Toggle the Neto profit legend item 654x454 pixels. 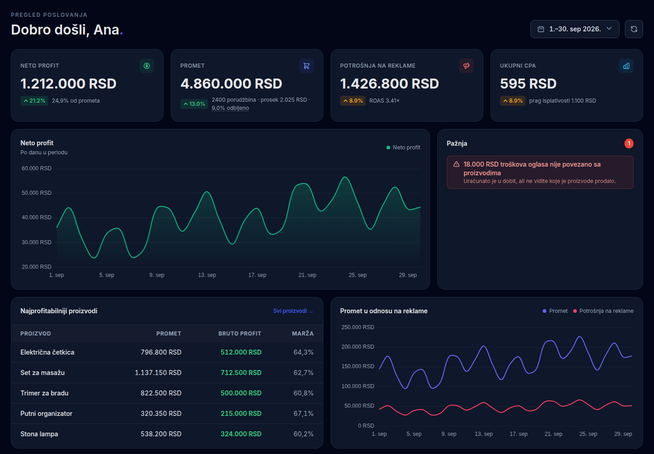click(403, 148)
